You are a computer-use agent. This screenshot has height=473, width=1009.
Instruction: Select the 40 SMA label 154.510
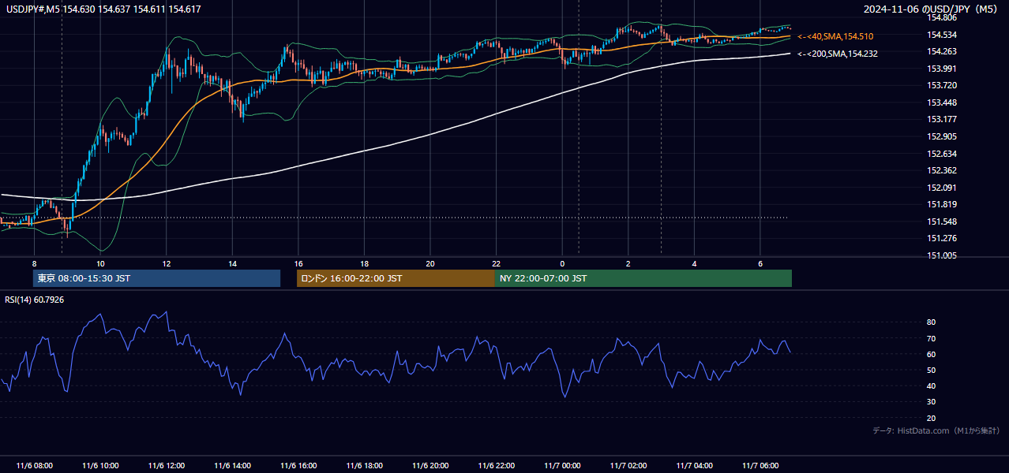coord(835,36)
